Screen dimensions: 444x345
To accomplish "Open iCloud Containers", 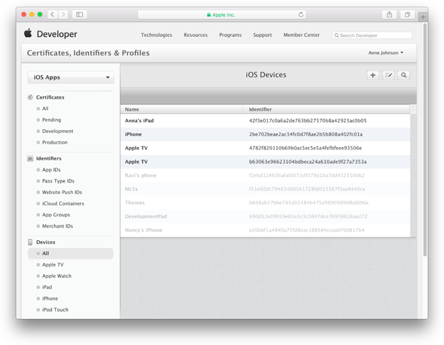I will coord(63,204).
